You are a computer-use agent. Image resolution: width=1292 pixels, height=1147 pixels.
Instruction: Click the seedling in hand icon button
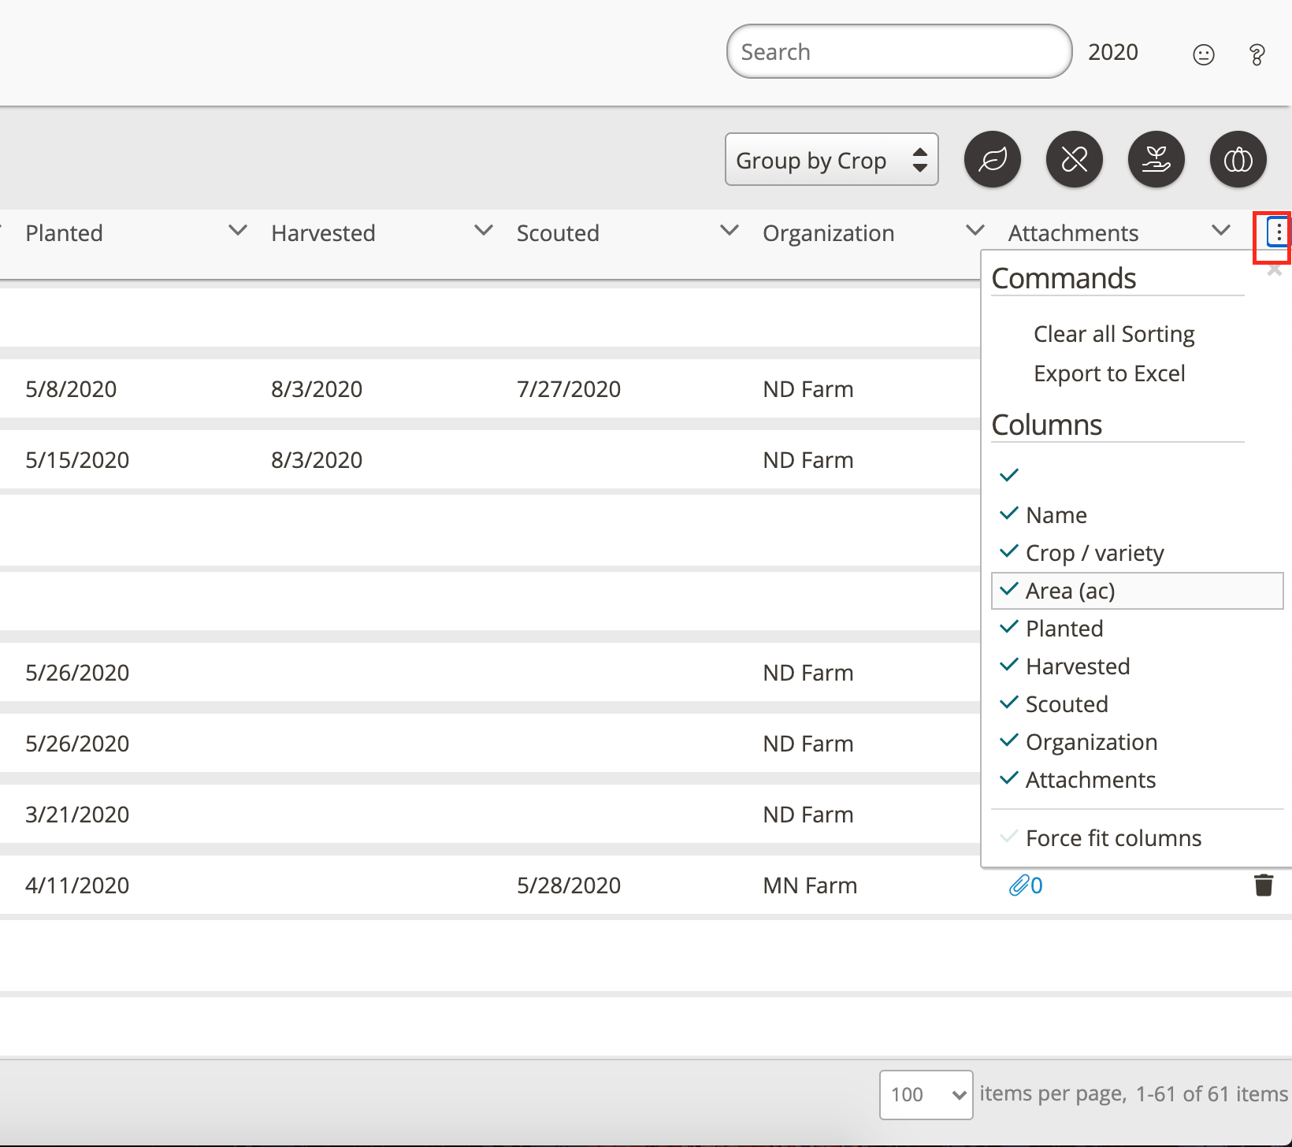click(1156, 159)
